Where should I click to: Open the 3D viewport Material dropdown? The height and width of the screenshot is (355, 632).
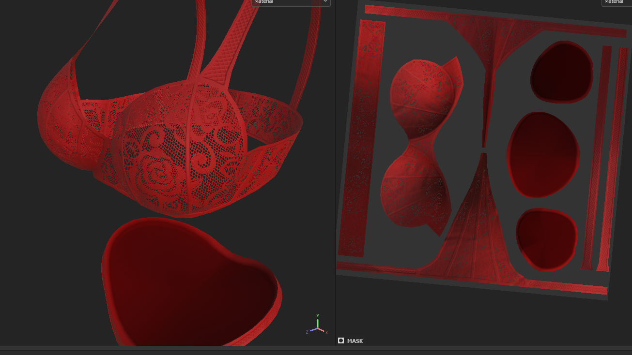(291, 2)
